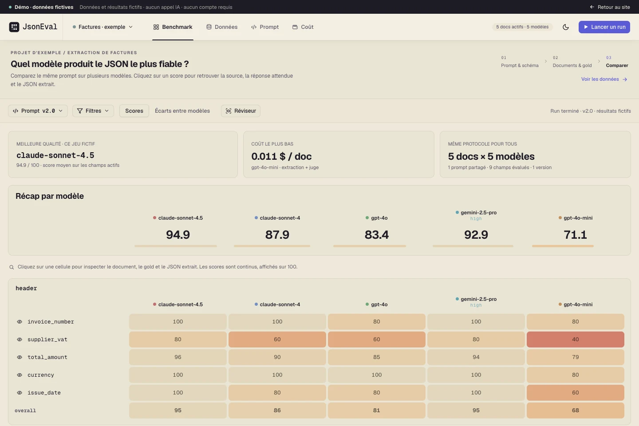Viewport: 639px width, 426px height.
Task: Inspect currency score 80 for gpt-4o-mini
Action: click(x=576, y=375)
